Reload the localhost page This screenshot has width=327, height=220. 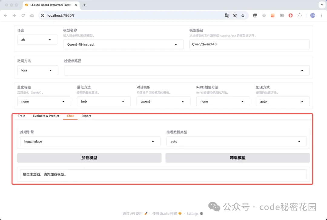coord(23,15)
